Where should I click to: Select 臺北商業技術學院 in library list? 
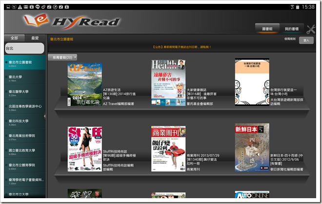(x=25, y=136)
